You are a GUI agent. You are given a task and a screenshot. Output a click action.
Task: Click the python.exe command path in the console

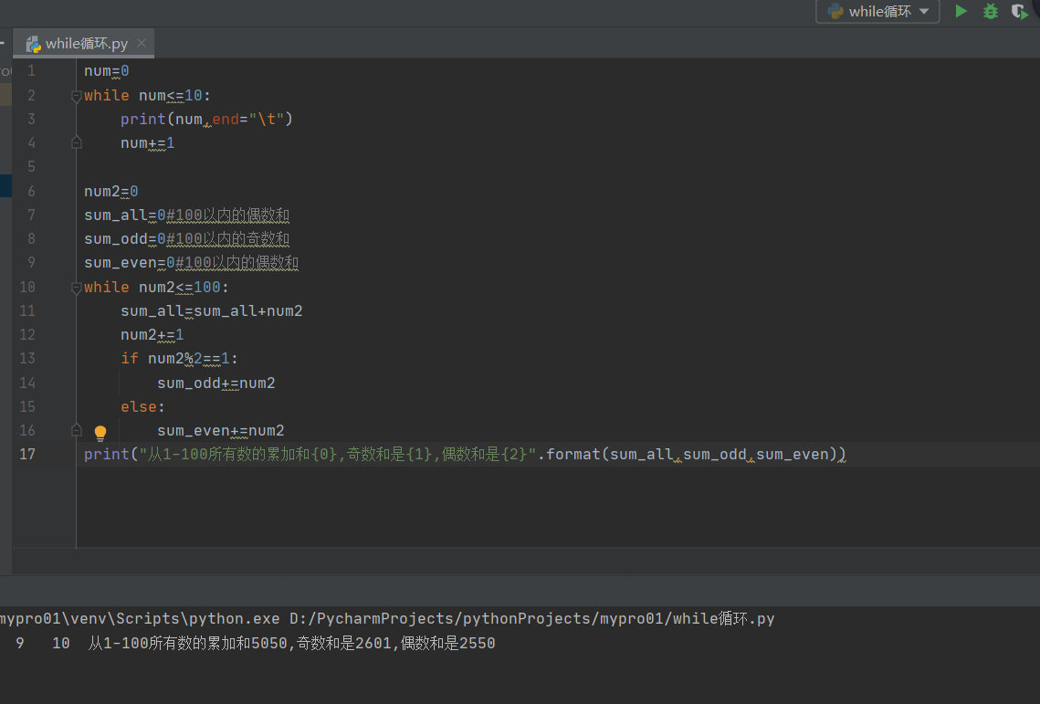pyautogui.click(x=386, y=619)
